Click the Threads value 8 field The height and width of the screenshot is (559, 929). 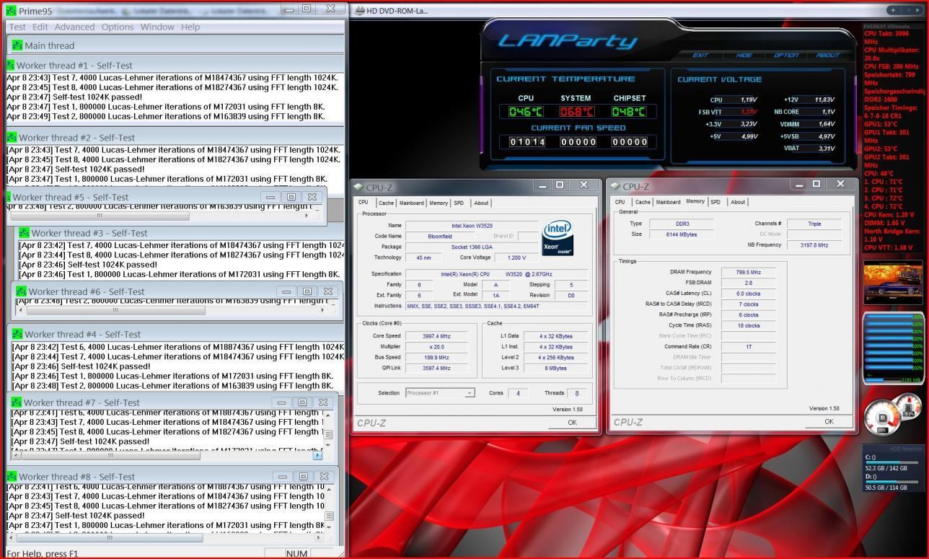point(576,393)
